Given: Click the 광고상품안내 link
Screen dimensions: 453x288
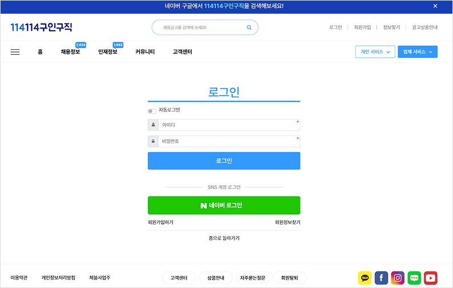Looking at the screenshot, I should coord(424,27).
